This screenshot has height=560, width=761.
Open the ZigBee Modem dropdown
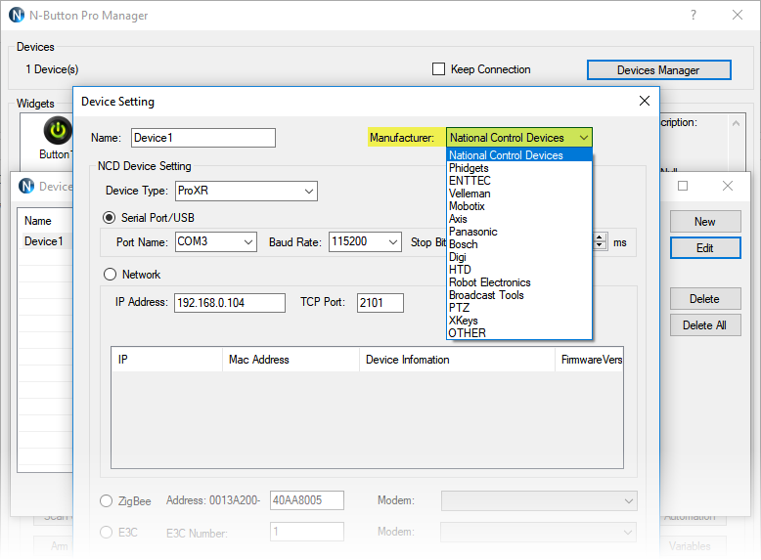click(x=539, y=500)
